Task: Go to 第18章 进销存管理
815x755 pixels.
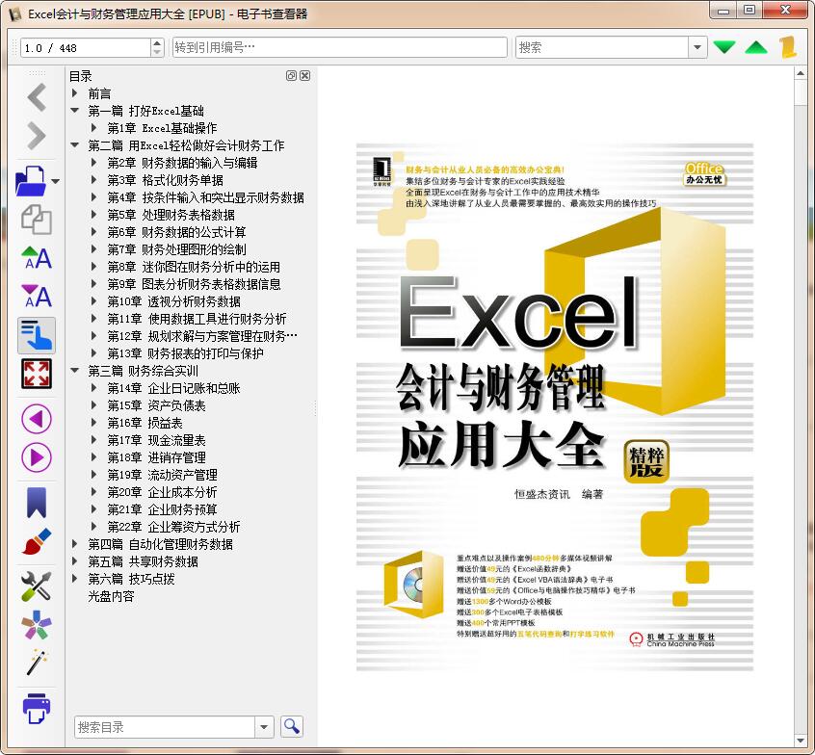Action: (x=156, y=457)
